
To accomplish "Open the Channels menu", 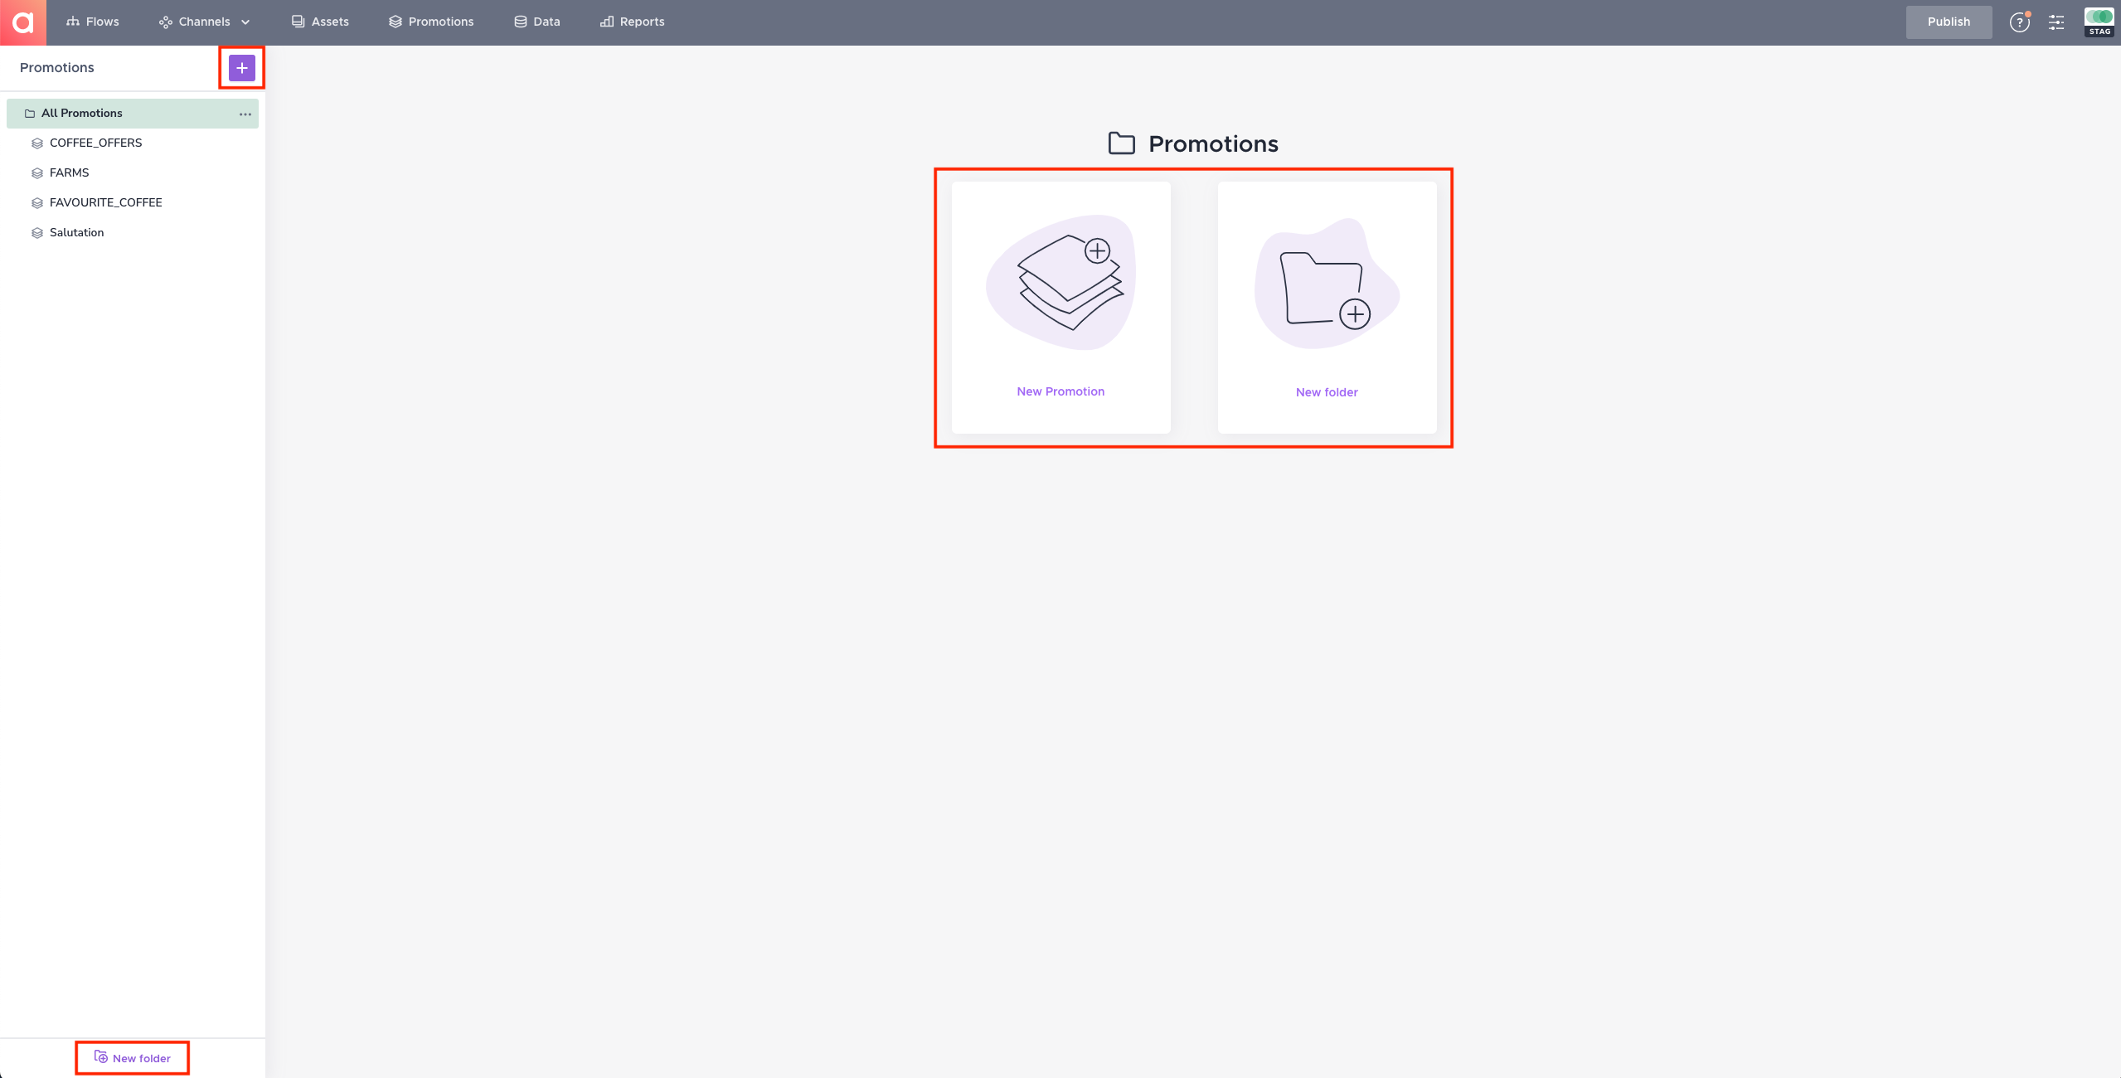I will [204, 22].
